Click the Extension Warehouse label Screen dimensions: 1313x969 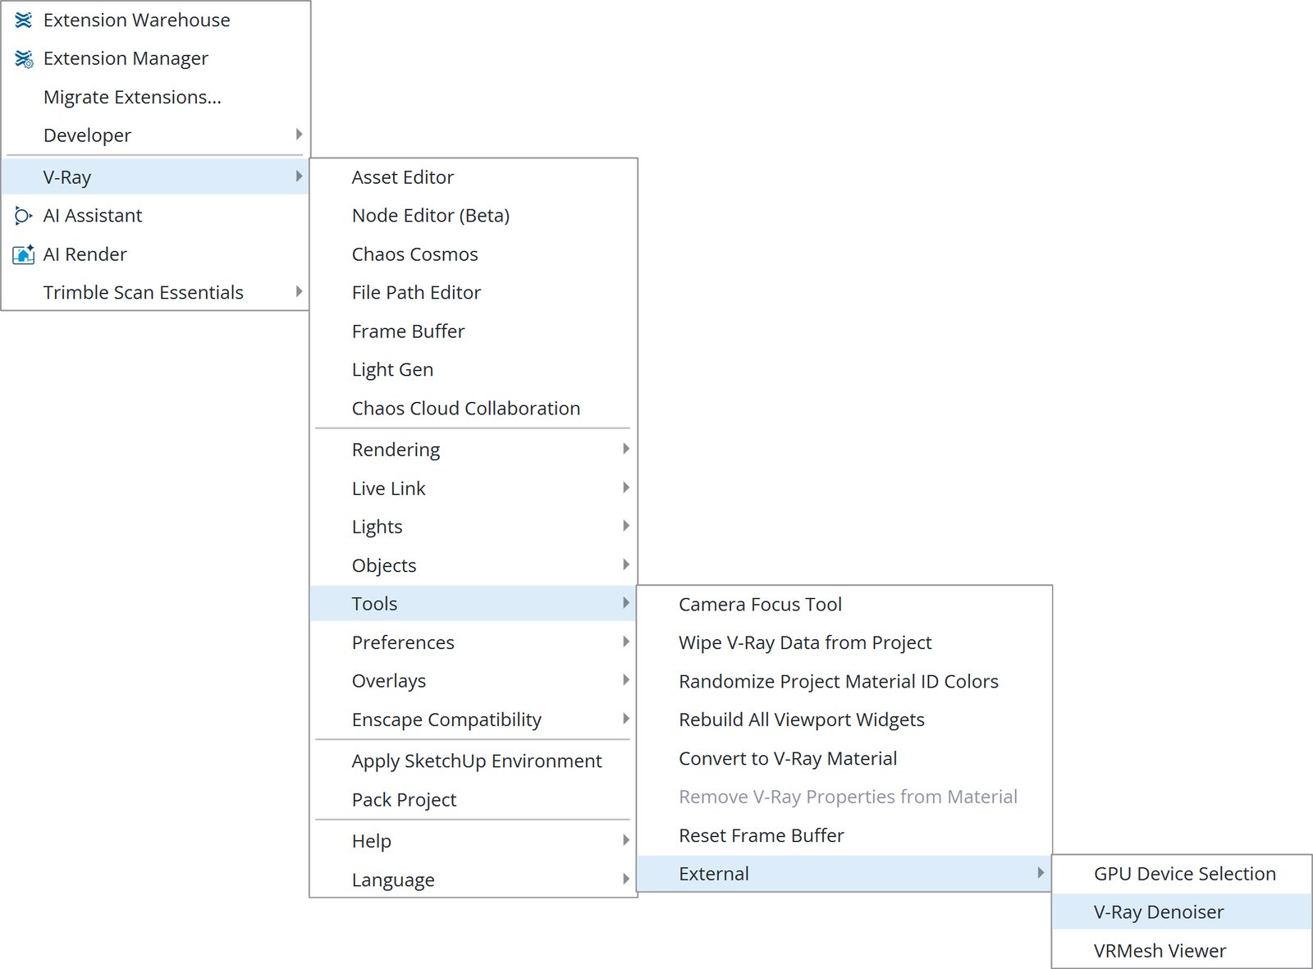click(137, 20)
